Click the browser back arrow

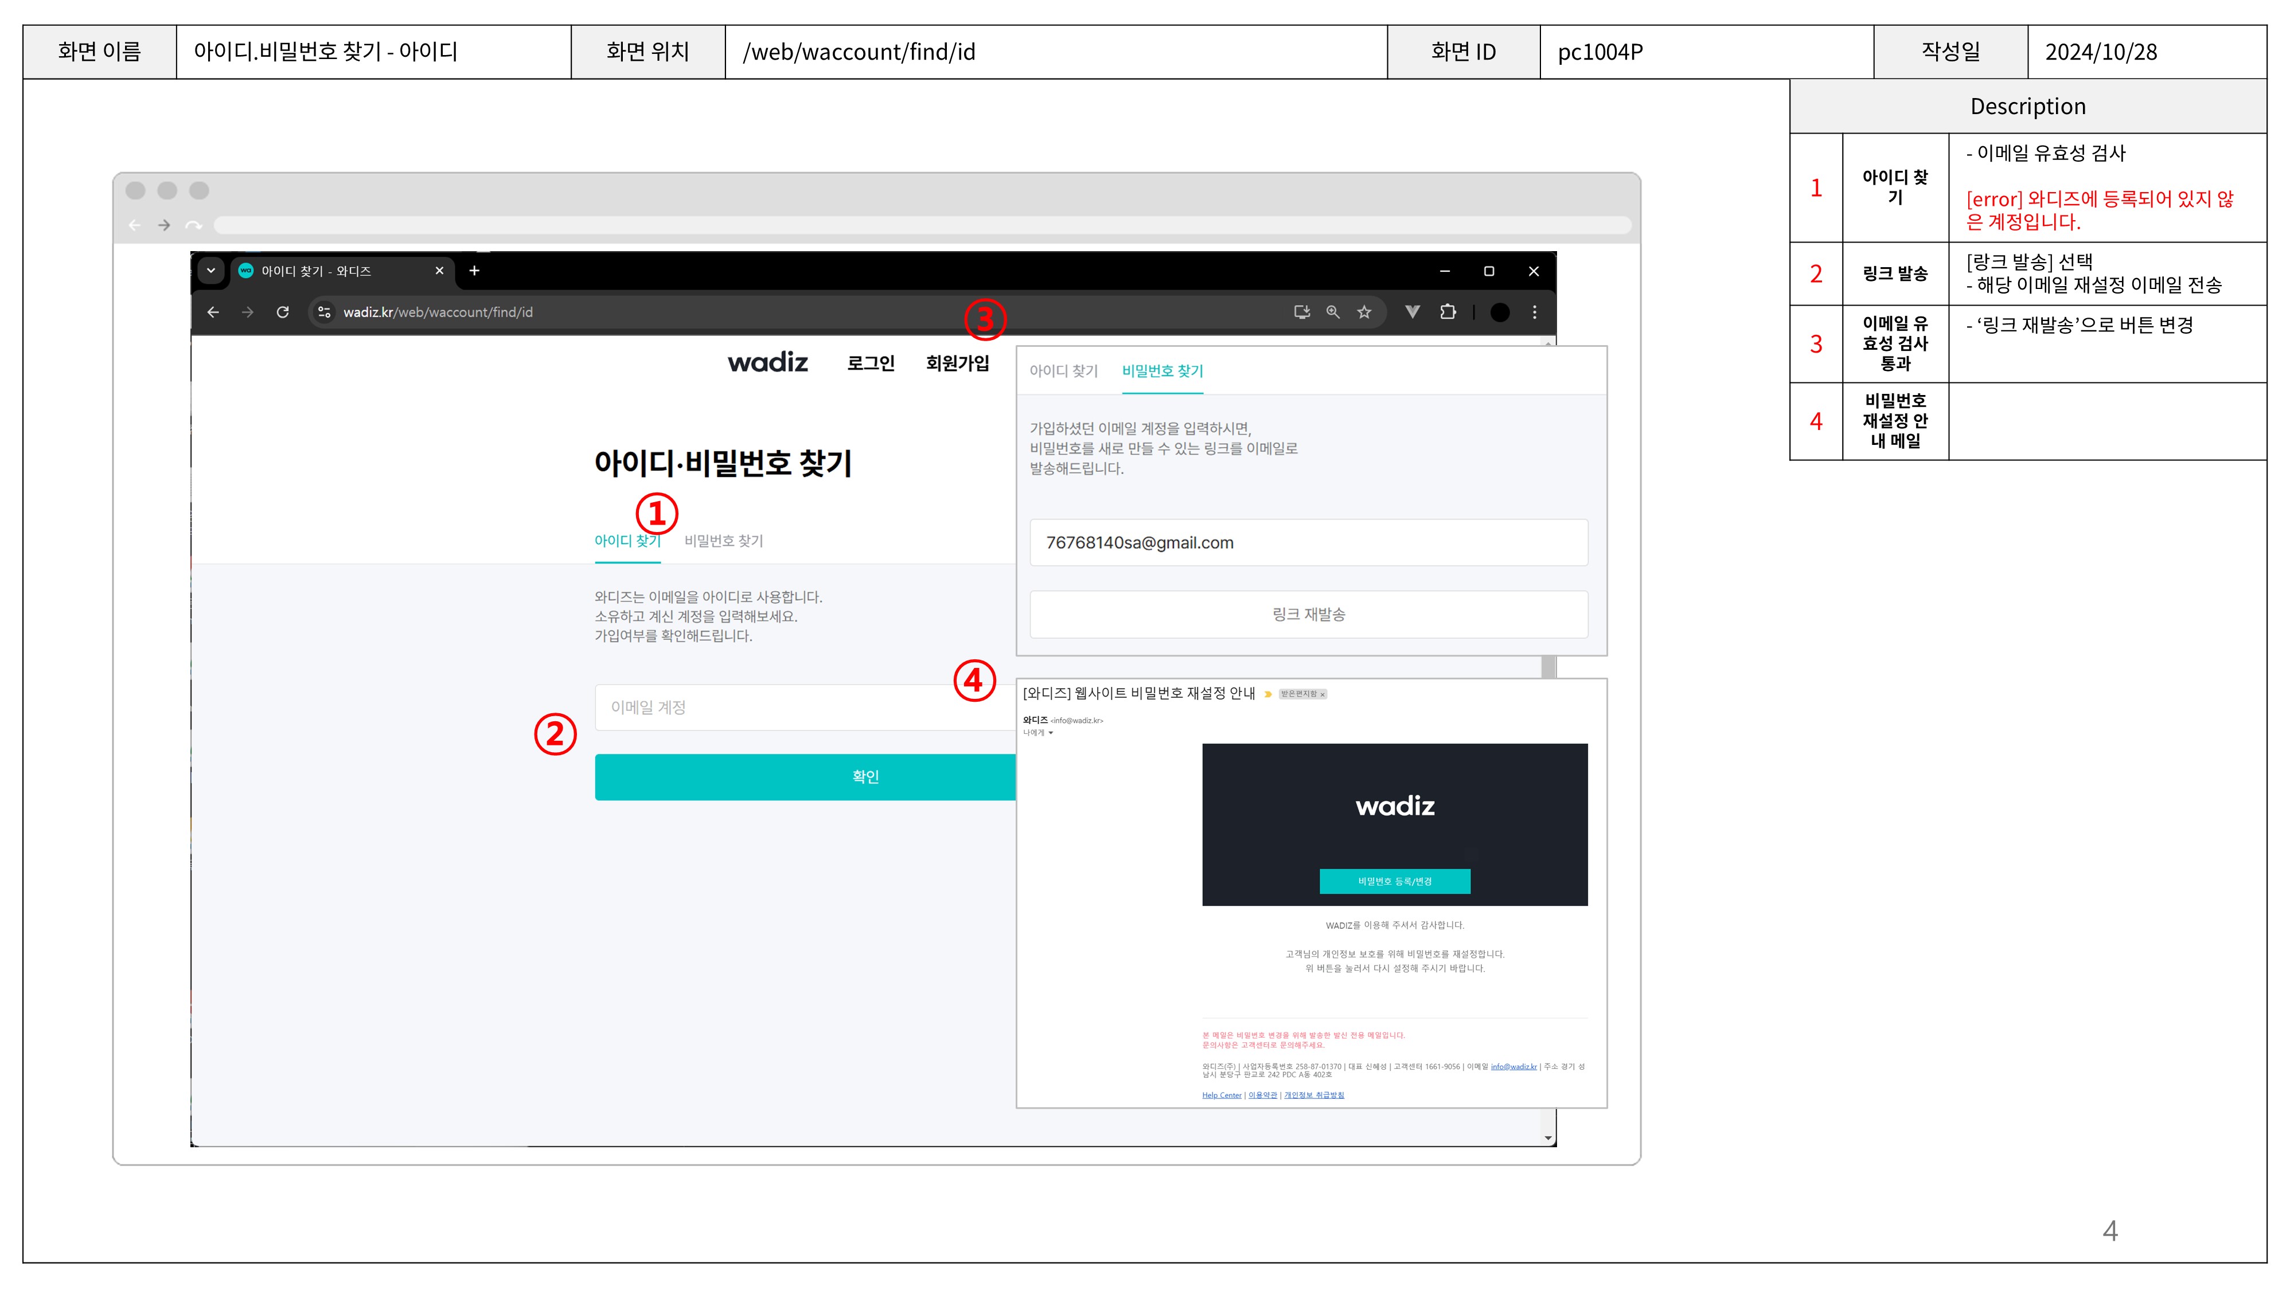click(x=213, y=312)
